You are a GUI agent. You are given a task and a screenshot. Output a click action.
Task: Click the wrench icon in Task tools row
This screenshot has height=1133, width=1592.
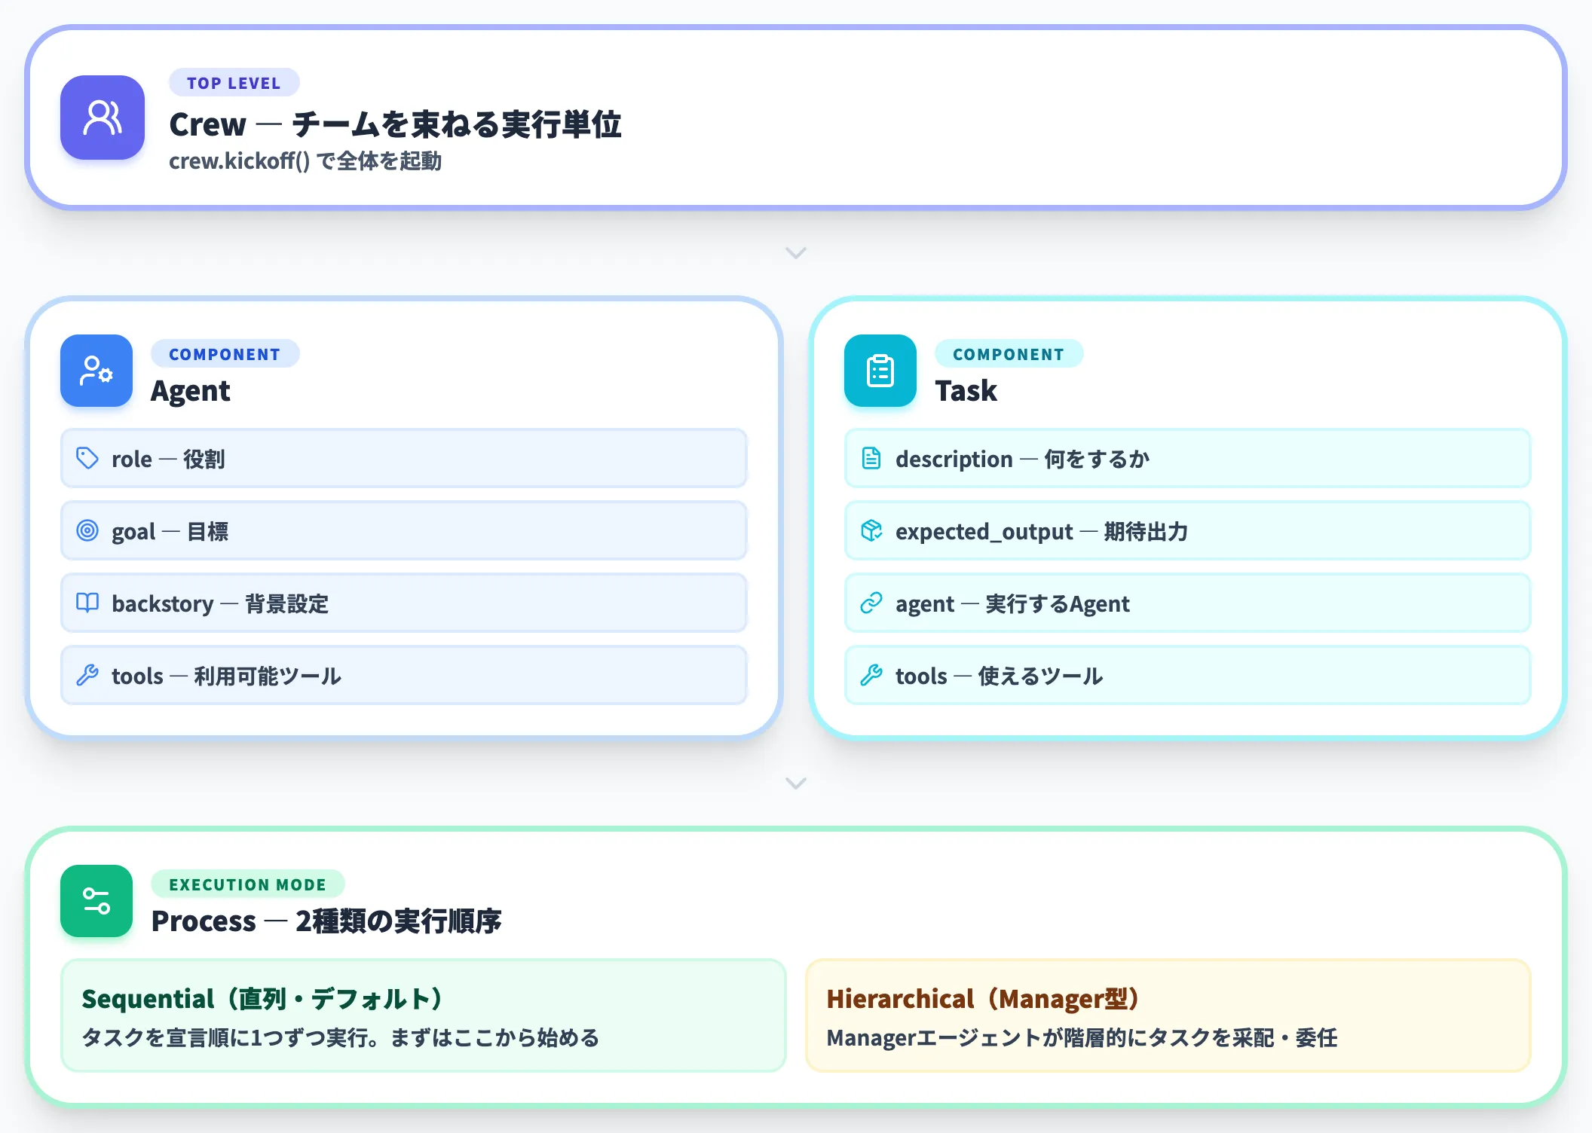point(871,675)
